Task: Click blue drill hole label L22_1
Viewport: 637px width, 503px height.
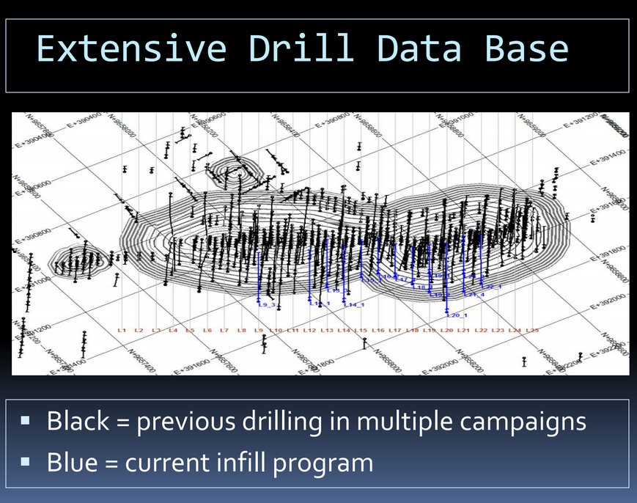Action: tap(492, 287)
